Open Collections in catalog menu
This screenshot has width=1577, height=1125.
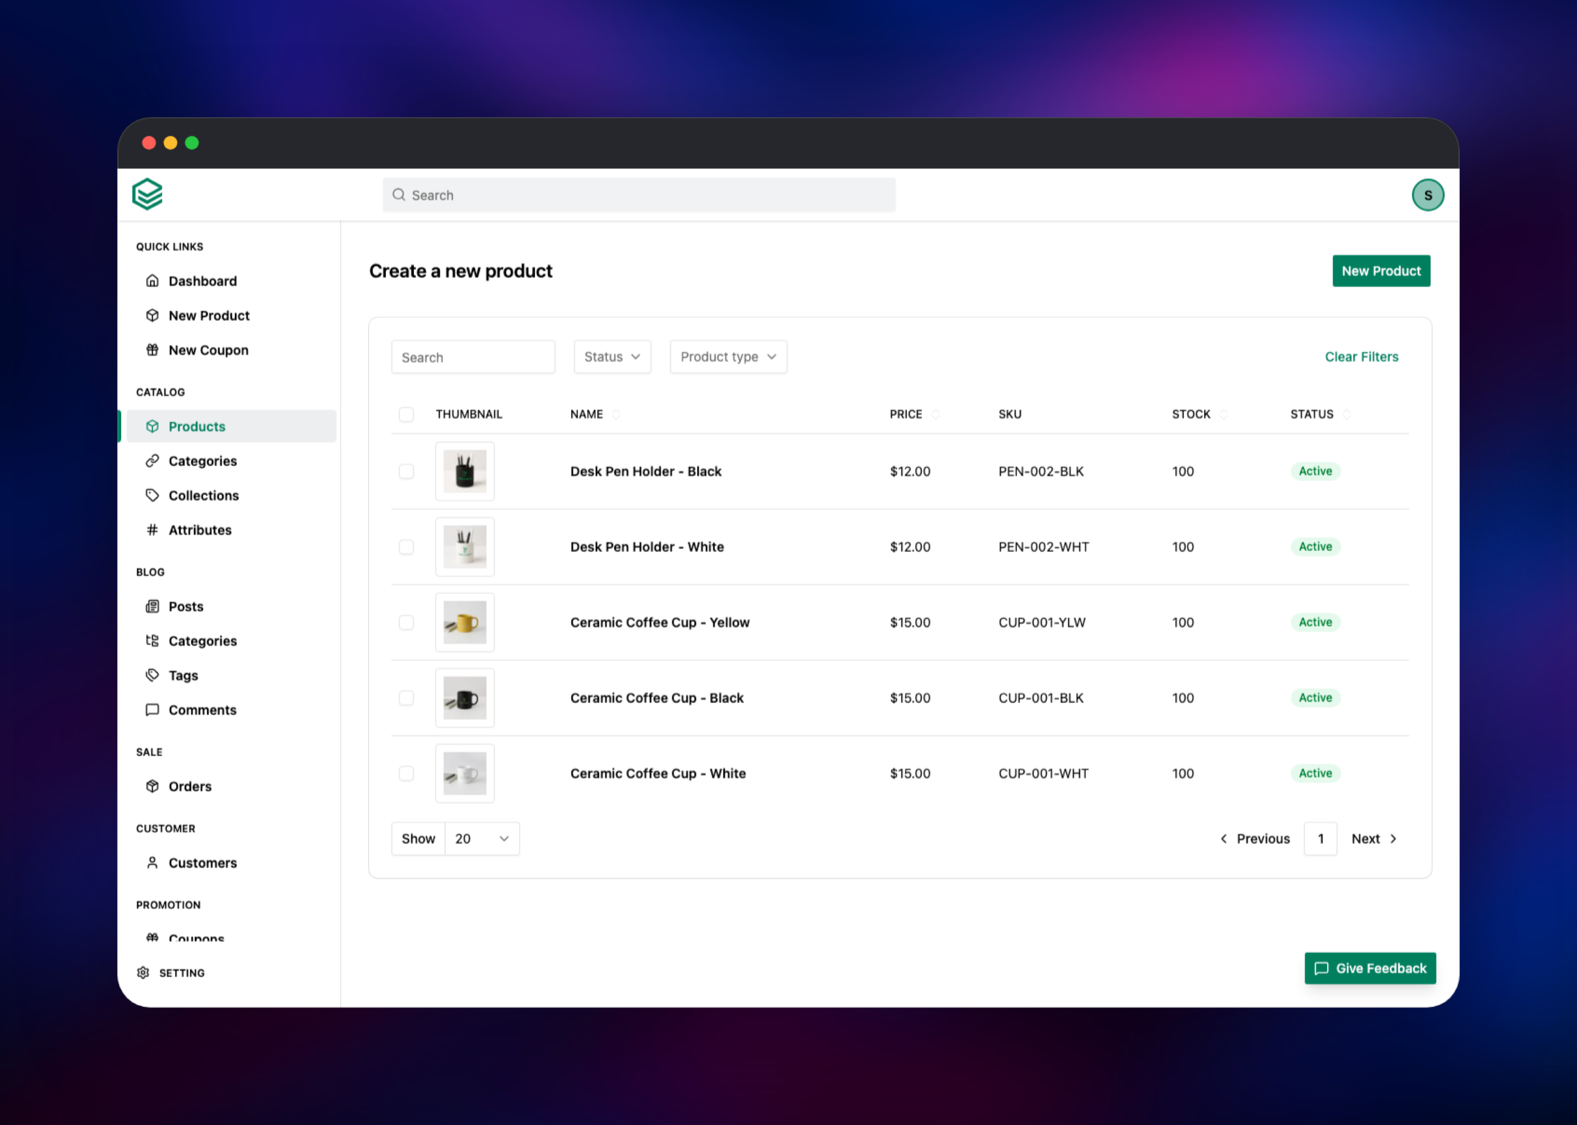204,495
